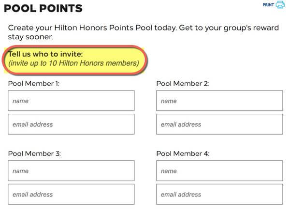The image size is (290, 212).
Task: Click the 'stay sooner' text line
Action: click(x=31, y=37)
